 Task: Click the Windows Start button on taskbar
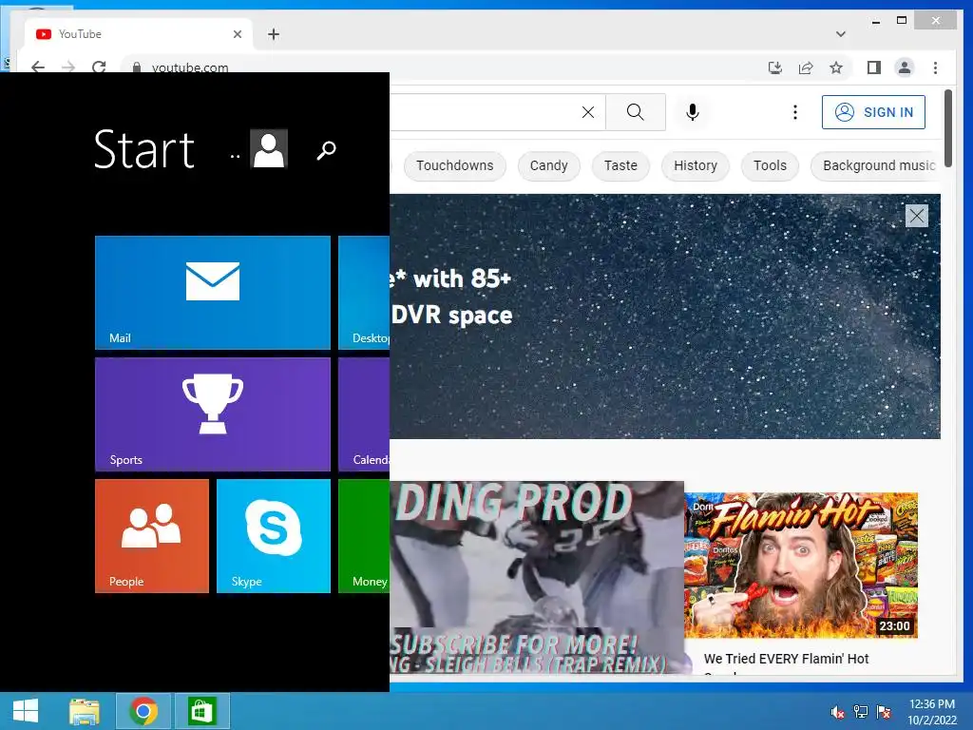pos(26,711)
